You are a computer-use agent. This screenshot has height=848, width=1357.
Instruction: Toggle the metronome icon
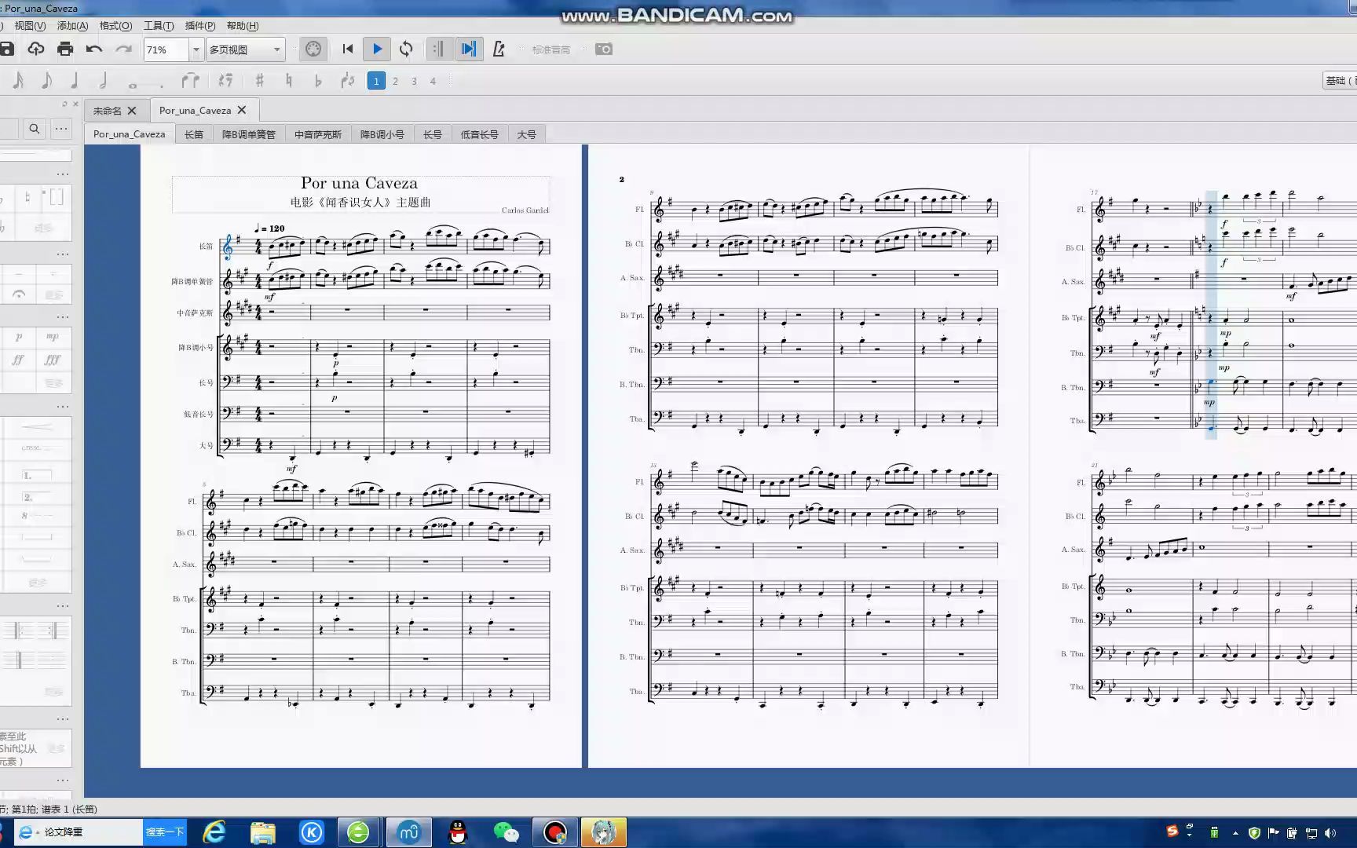point(499,49)
